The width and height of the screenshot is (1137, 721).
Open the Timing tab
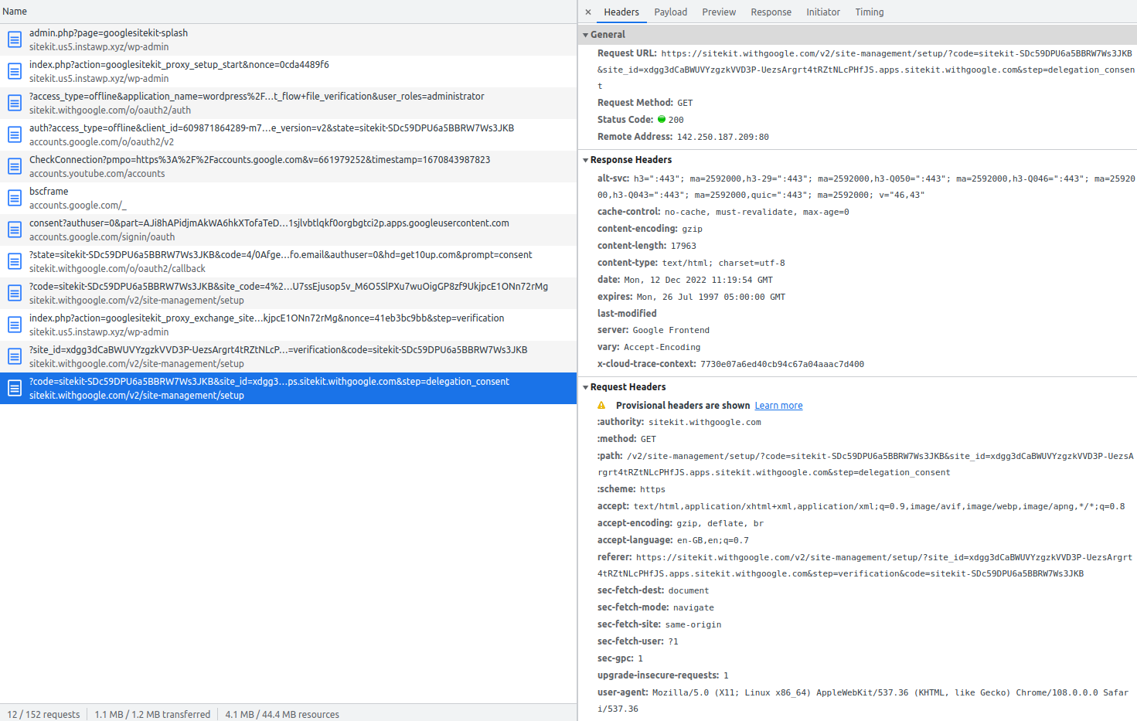[869, 12]
